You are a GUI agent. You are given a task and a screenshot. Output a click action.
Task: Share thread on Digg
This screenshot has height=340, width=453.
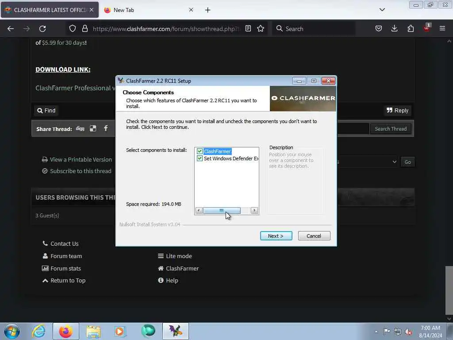[x=80, y=129]
